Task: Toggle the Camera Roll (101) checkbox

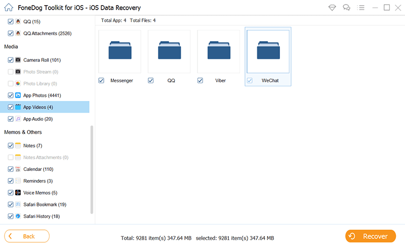Action: 10,60
